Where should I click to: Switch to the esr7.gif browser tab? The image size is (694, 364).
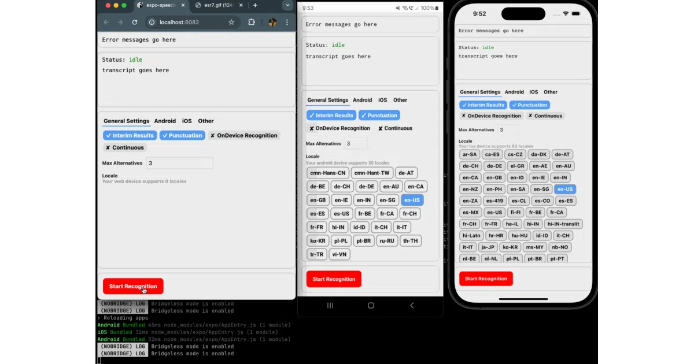pyautogui.click(x=219, y=5)
